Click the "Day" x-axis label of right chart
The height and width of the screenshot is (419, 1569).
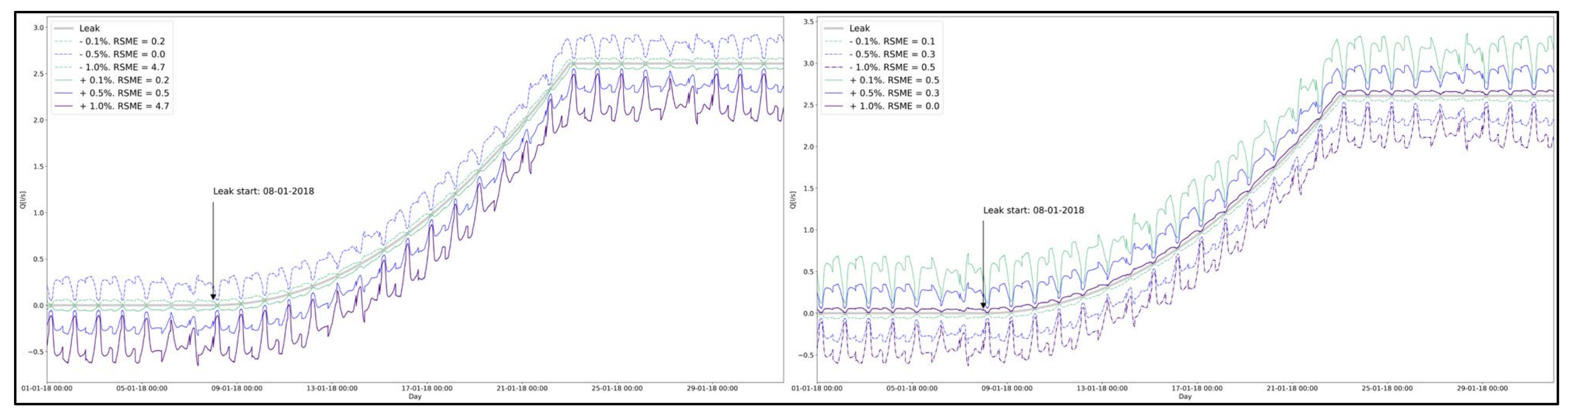[x=1185, y=396]
